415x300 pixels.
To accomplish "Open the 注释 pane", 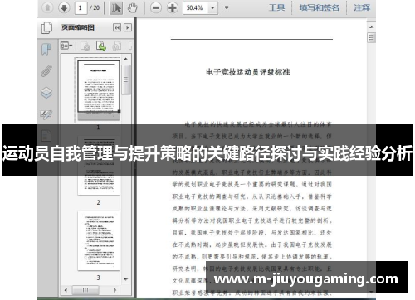I will coord(362,7).
